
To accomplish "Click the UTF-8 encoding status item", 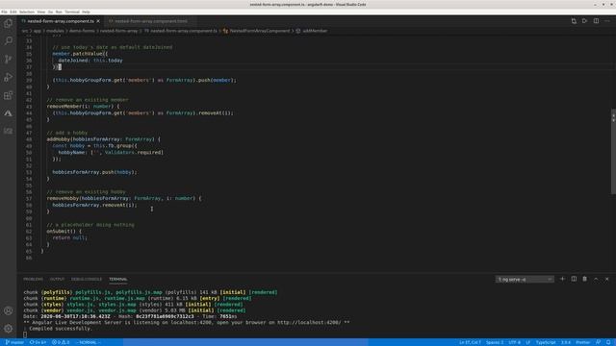I will click(514, 342).
